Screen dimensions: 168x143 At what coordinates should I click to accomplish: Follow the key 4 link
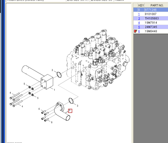[x=139, y=23]
